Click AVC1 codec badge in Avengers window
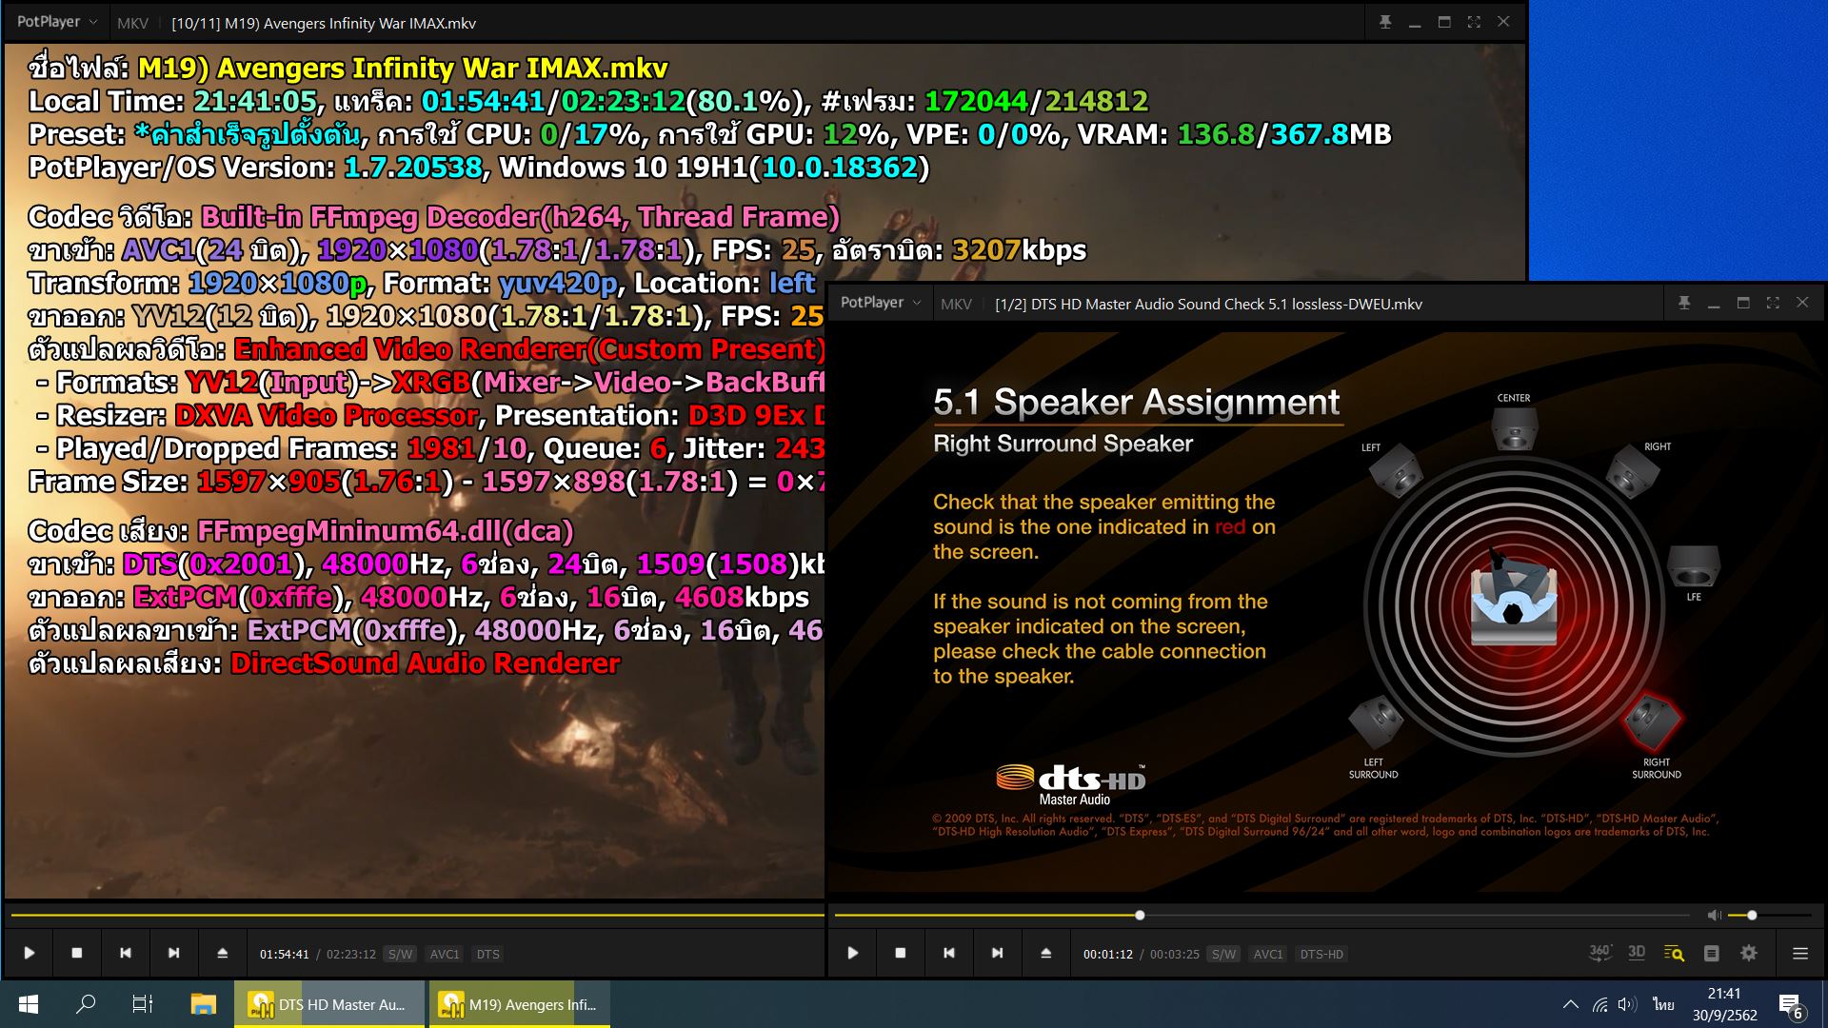 tap(445, 954)
